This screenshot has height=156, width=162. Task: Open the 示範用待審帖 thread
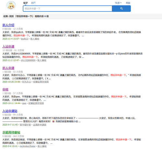(11, 133)
